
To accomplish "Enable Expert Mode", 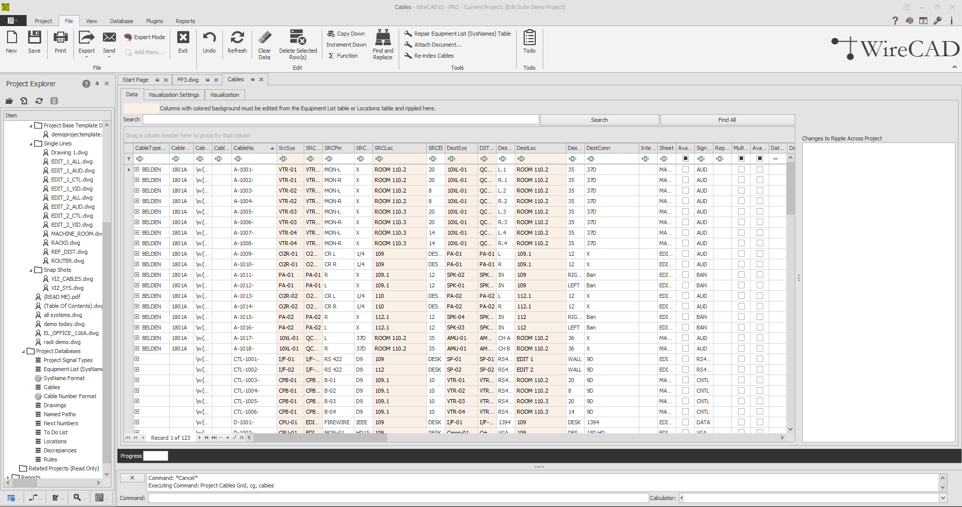I will point(145,37).
